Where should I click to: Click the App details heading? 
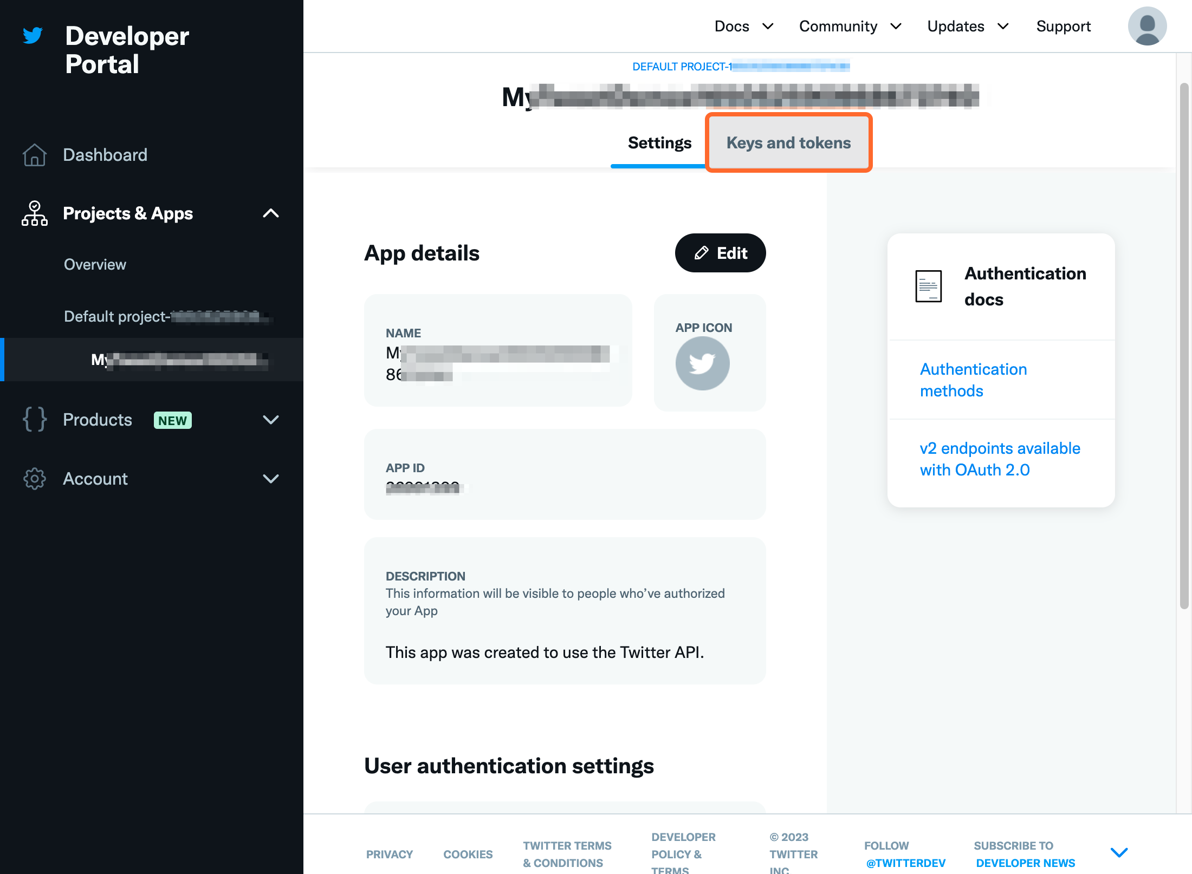pyautogui.click(x=422, y=253)
